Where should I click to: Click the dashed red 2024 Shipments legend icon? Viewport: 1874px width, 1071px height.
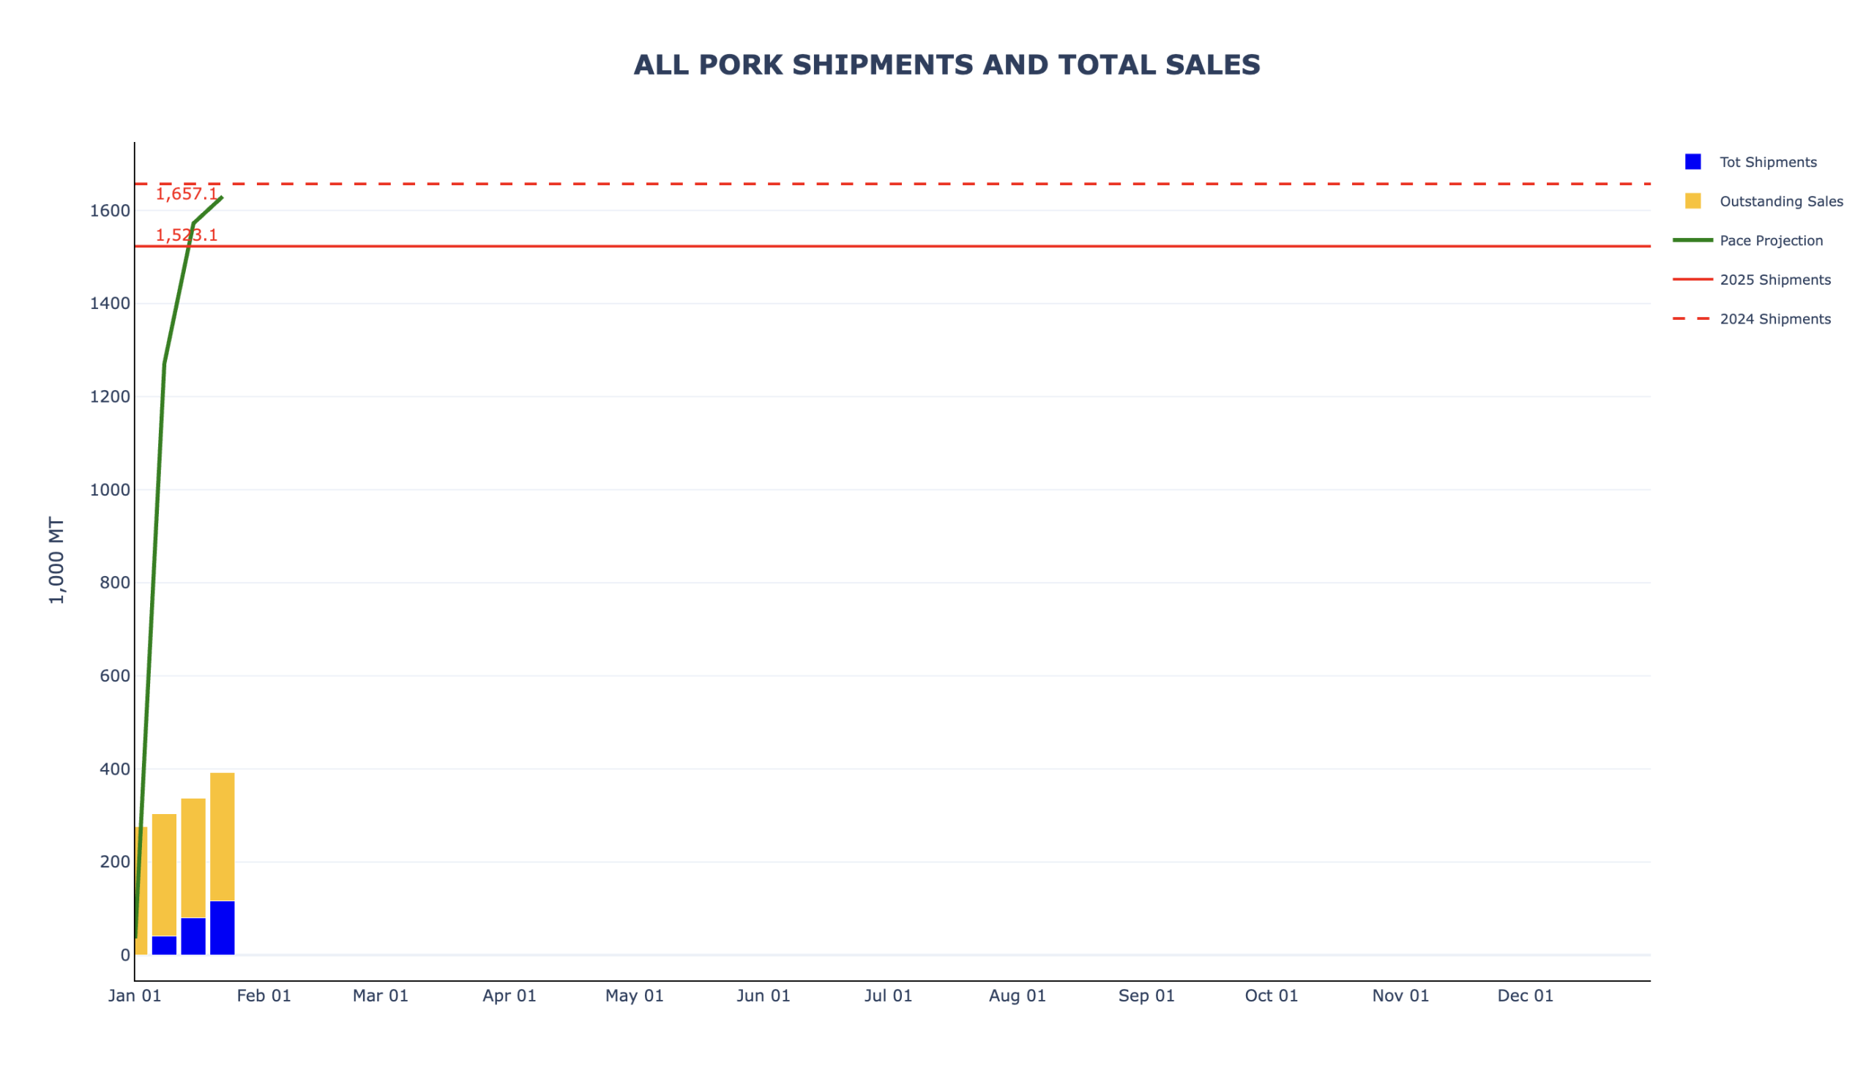(x=1692, y=318)
